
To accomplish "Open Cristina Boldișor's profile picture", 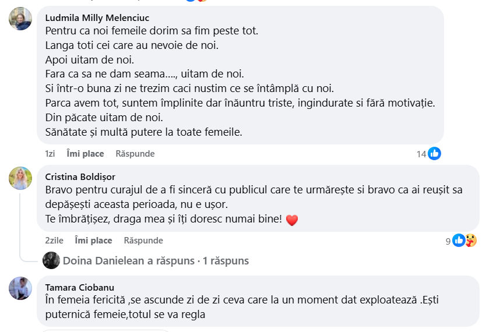I will click(20, 178).
